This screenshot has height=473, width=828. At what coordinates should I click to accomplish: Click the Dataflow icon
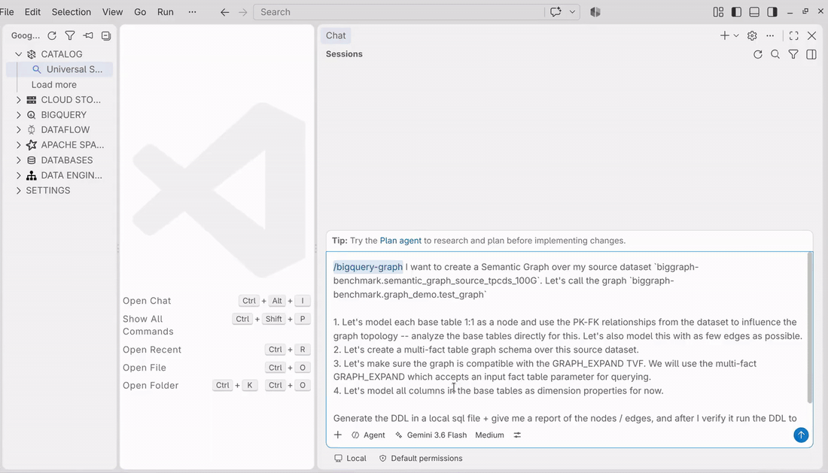(x=32, y=130)
